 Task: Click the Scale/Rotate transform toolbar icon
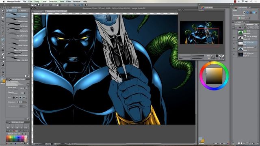(x=61, y=5)
